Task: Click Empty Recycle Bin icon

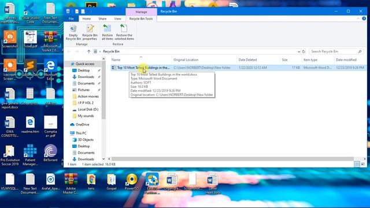Action: (73, 32)
